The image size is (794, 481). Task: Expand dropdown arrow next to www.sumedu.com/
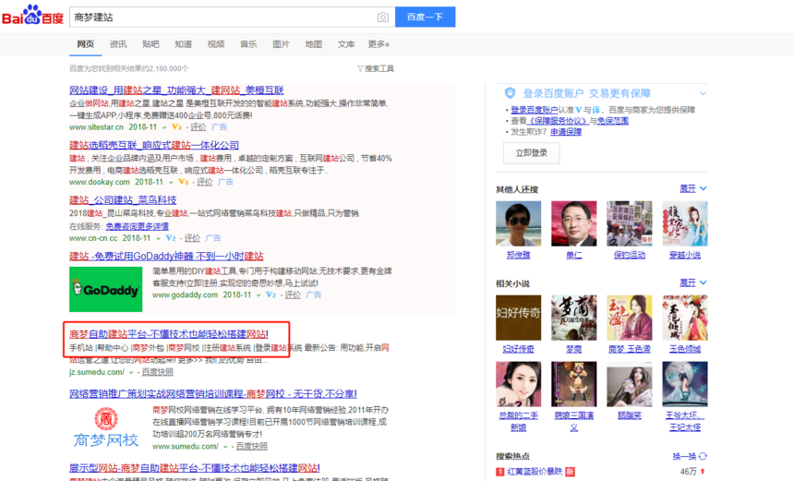pyautogui.click(x=225, y=447)
